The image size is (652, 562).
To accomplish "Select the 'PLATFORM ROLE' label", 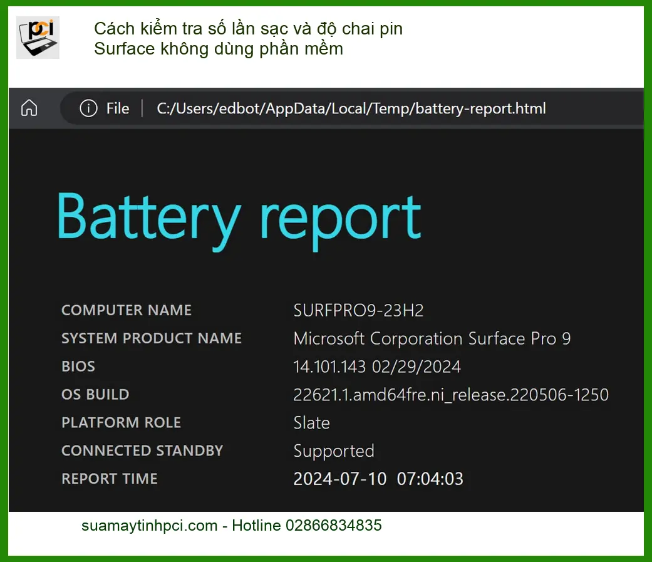I will tap(121, 423).
